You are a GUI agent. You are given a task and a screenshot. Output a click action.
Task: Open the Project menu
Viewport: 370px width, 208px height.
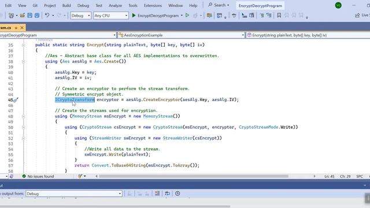(50, 5)
